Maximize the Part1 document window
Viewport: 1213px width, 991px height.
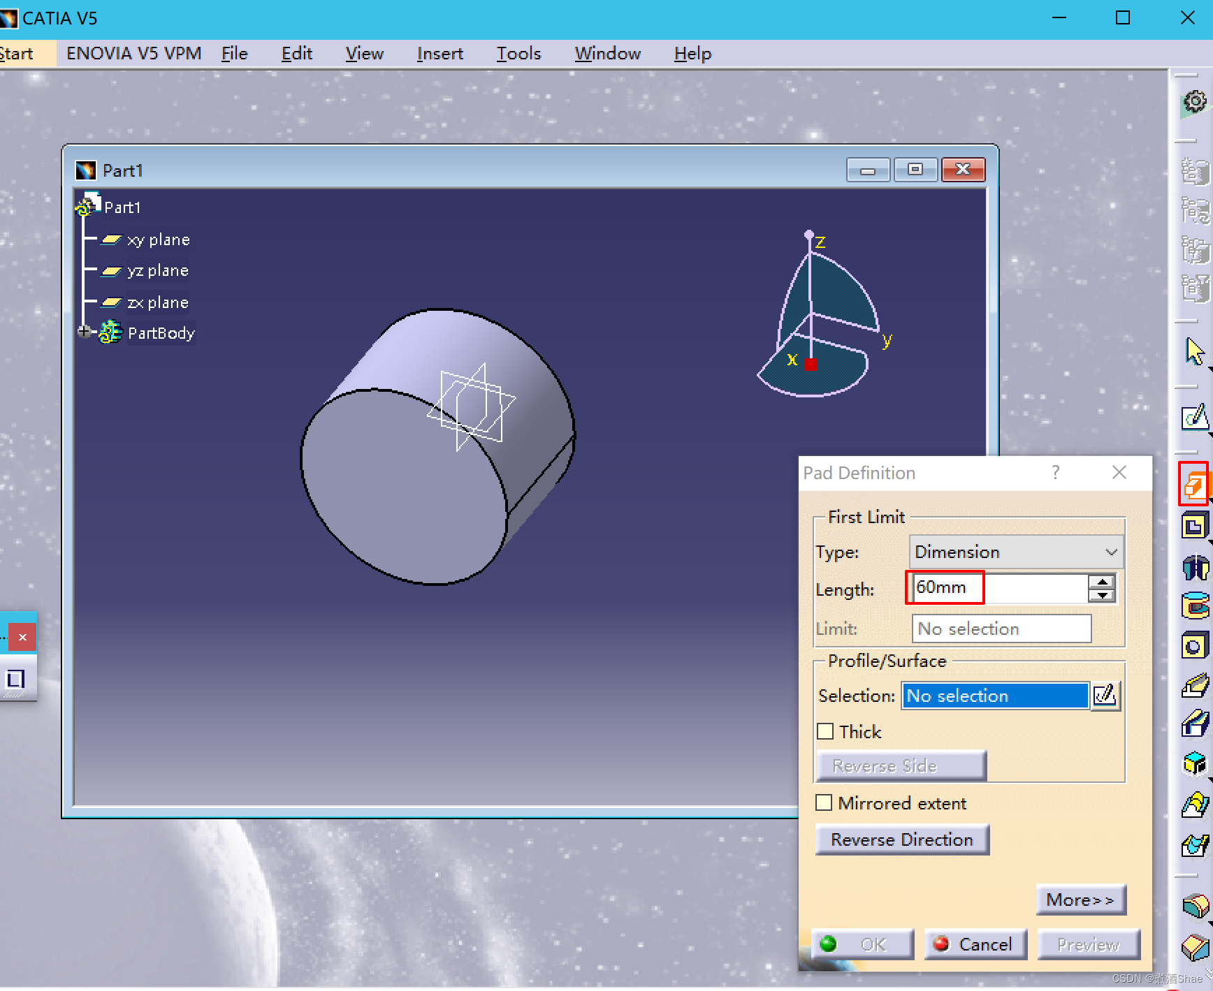point(915,170)
